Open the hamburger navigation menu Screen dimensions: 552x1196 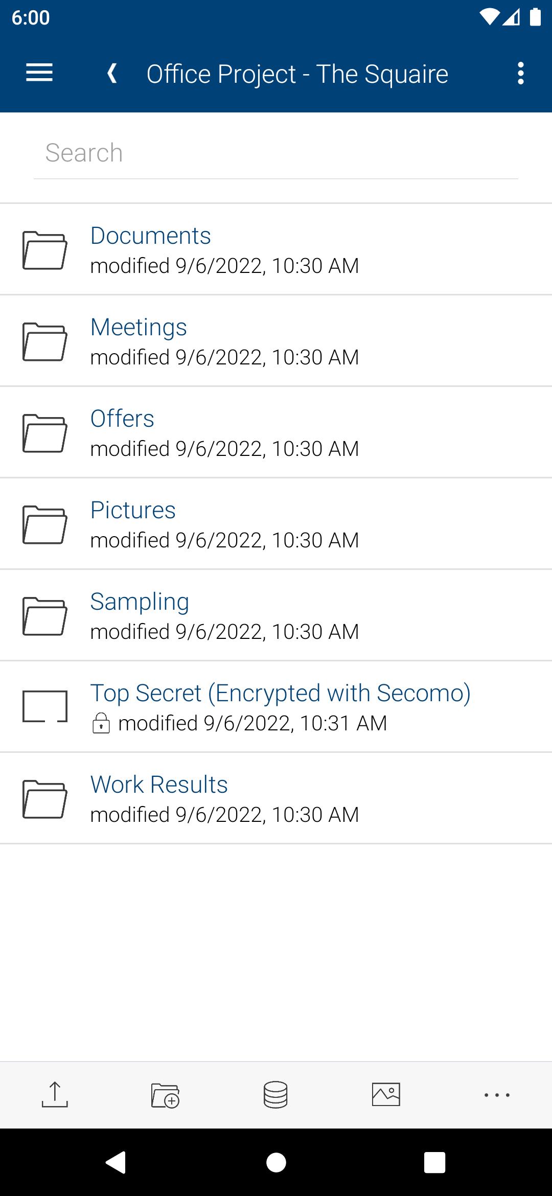(39, 73)
